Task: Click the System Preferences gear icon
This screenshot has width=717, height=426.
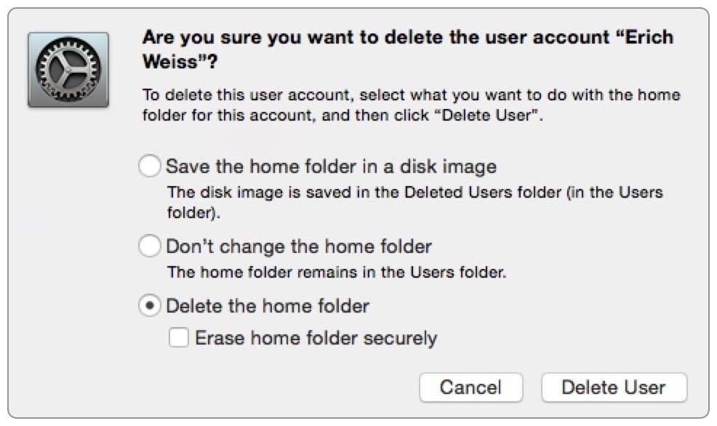Action: pos(68,70)
